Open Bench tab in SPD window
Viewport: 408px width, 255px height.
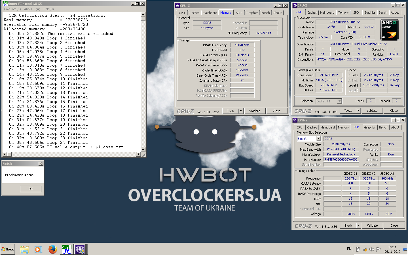click(x=383, y=127)
